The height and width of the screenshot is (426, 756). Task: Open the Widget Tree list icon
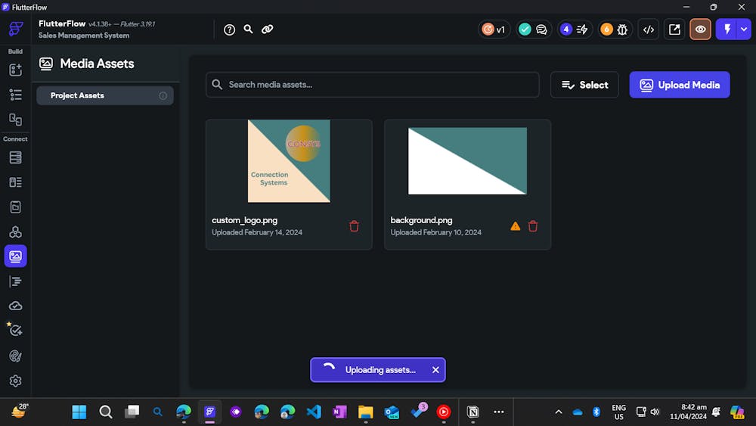pos(15,95)
